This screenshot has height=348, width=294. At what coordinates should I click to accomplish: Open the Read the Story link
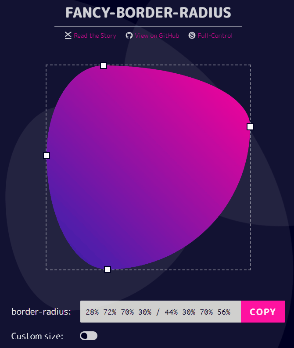95,36
